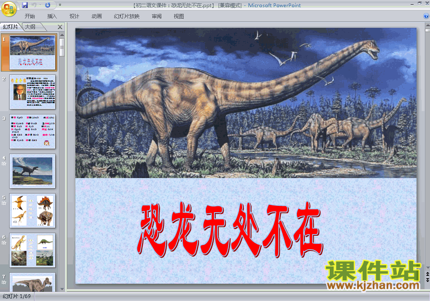
Task: Click the animation star icon beside slide 4
Action: click(4, 164)
